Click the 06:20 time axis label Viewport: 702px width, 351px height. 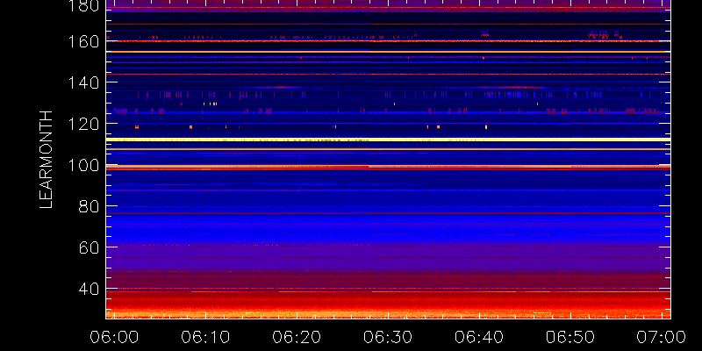297,337
